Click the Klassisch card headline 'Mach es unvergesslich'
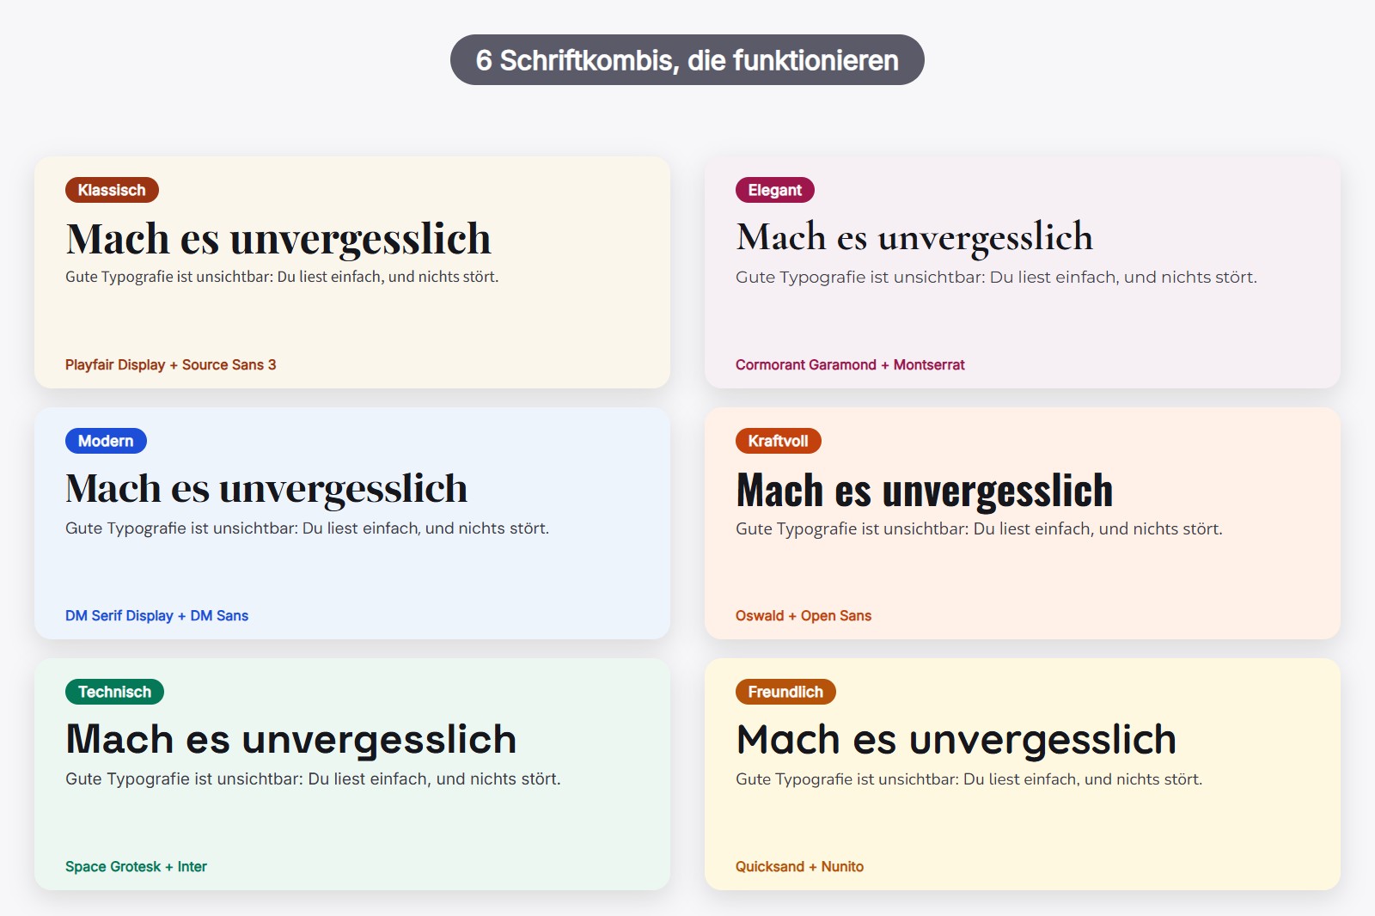The image size is (1375, 916). (x=278, y=239)
